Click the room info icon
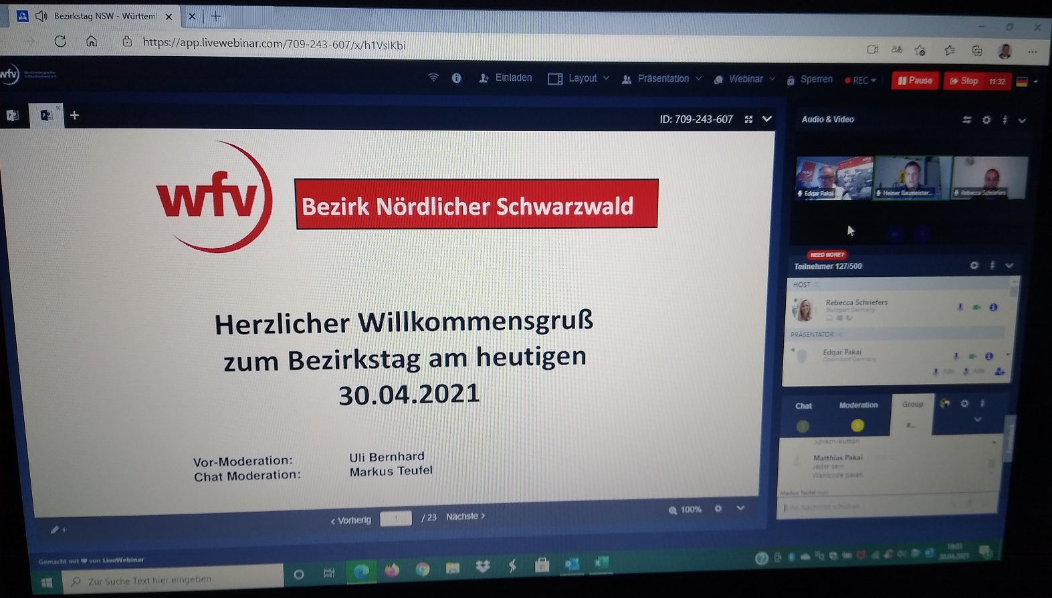Screen dimensions: 1052x598 456,78
